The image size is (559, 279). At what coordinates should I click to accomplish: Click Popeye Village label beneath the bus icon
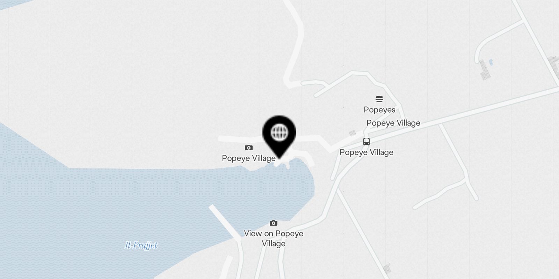click(366, 152)
